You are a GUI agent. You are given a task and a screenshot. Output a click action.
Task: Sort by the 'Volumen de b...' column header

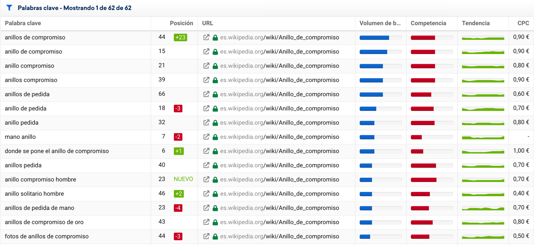[x=380, y=23]
